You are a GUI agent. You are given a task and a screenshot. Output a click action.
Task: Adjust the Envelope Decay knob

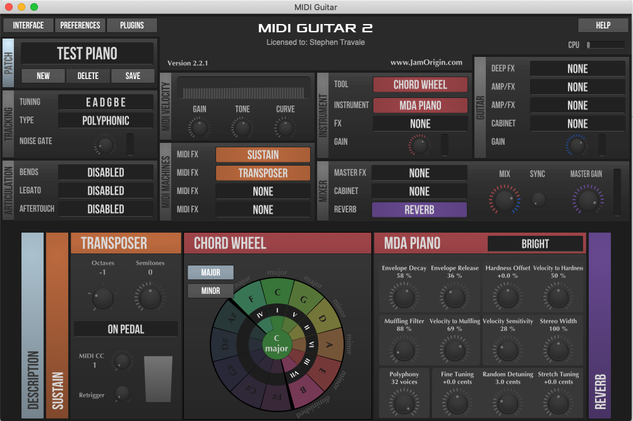click(x=404, y=298)
